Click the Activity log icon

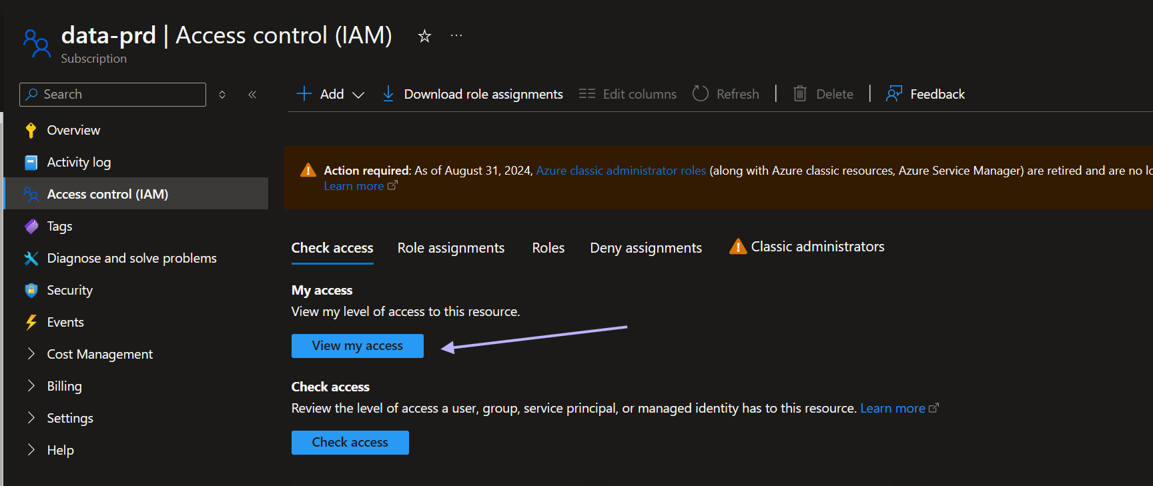pyautogui.click(x=31, y=162)
